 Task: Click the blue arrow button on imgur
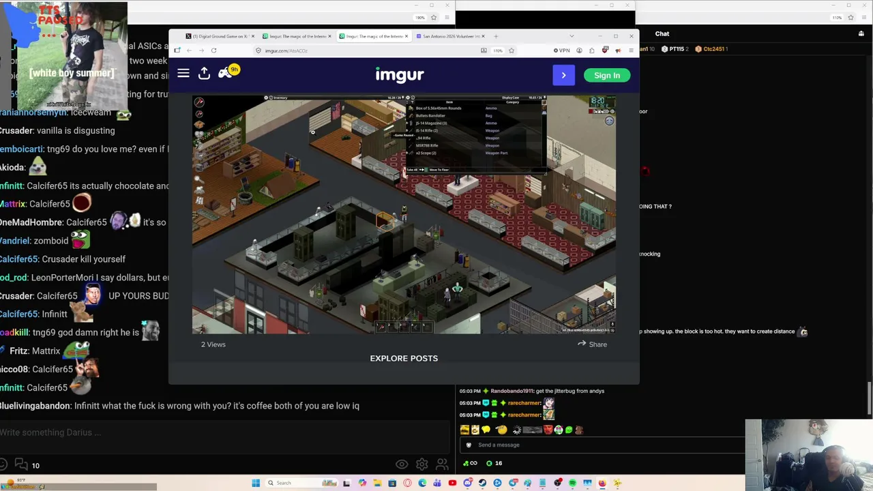pyautogui.click(x=563, y=75)
